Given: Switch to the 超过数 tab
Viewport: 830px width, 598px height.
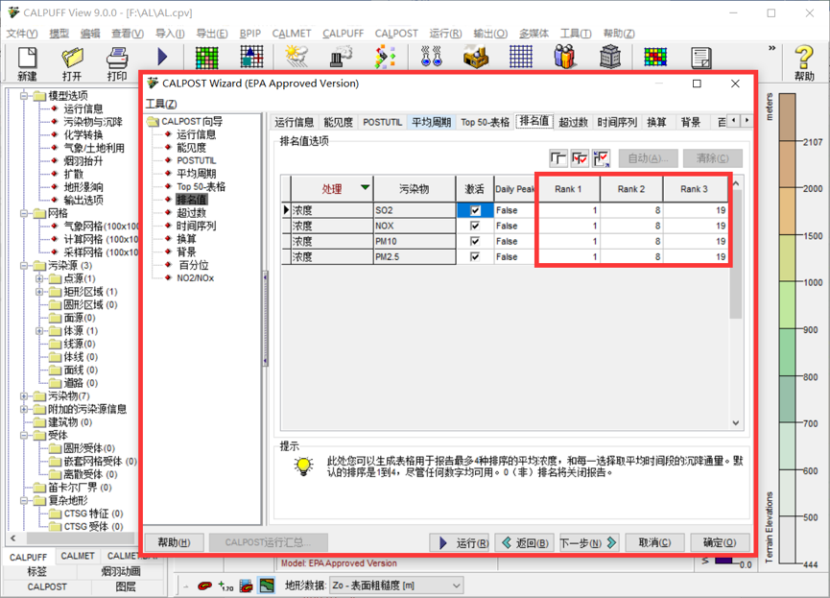Looking at the screenshot, I should tap(573, 122).
